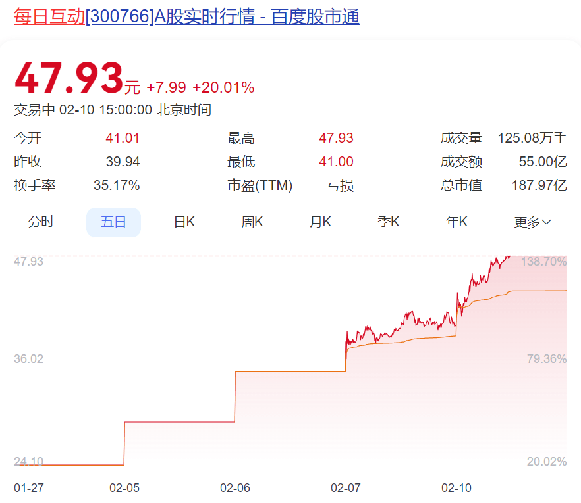Switch to the 年K chart tab

(456, 222)
